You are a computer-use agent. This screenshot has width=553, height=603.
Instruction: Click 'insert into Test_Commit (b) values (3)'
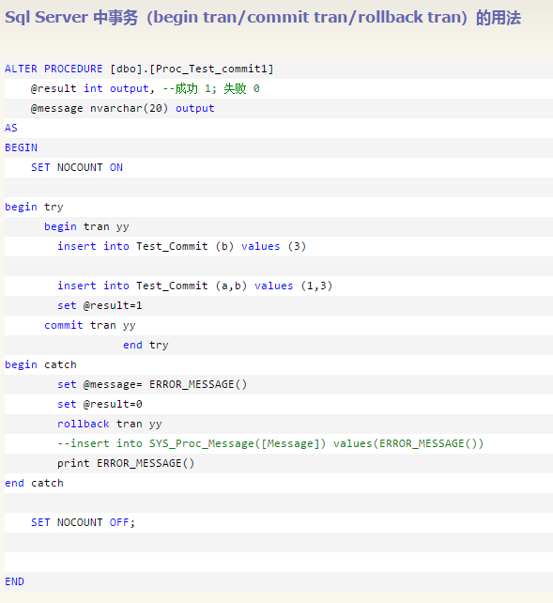pyautogui.click(x=182, y=246)
